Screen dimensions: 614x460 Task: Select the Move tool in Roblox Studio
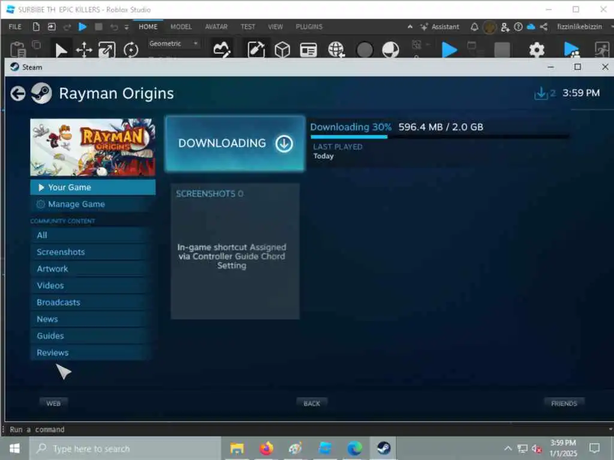pos(84,50)
